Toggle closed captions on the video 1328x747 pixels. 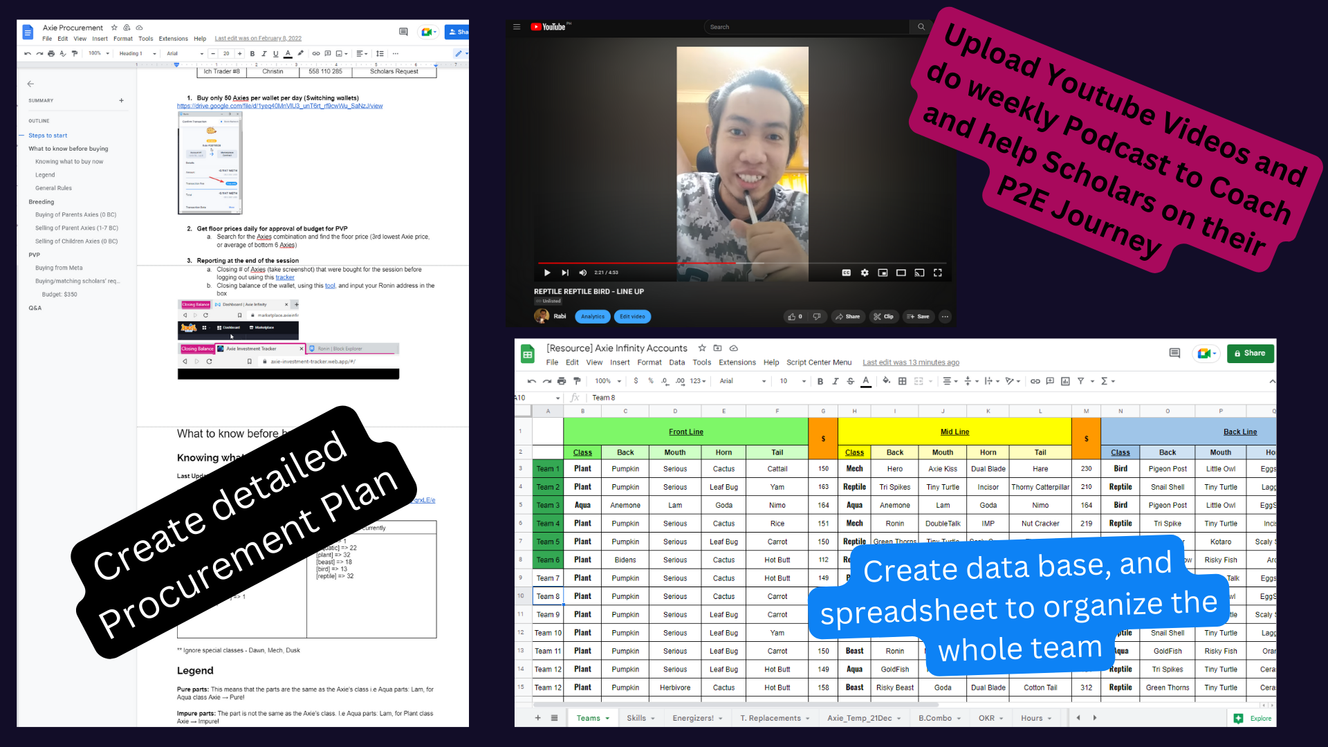click(x=846, y=273)
